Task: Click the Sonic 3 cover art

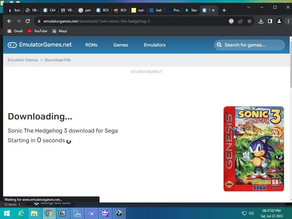Action: pos(254,149)
